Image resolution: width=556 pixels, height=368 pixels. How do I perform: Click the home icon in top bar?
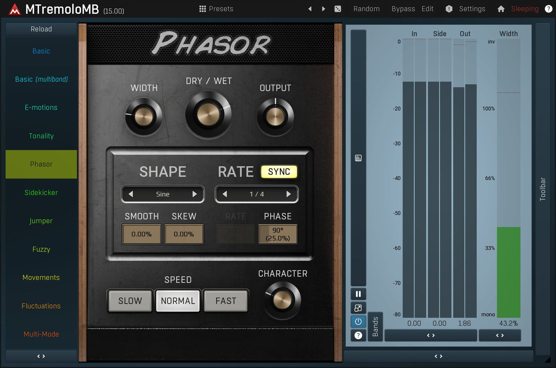tap(501, 9)
